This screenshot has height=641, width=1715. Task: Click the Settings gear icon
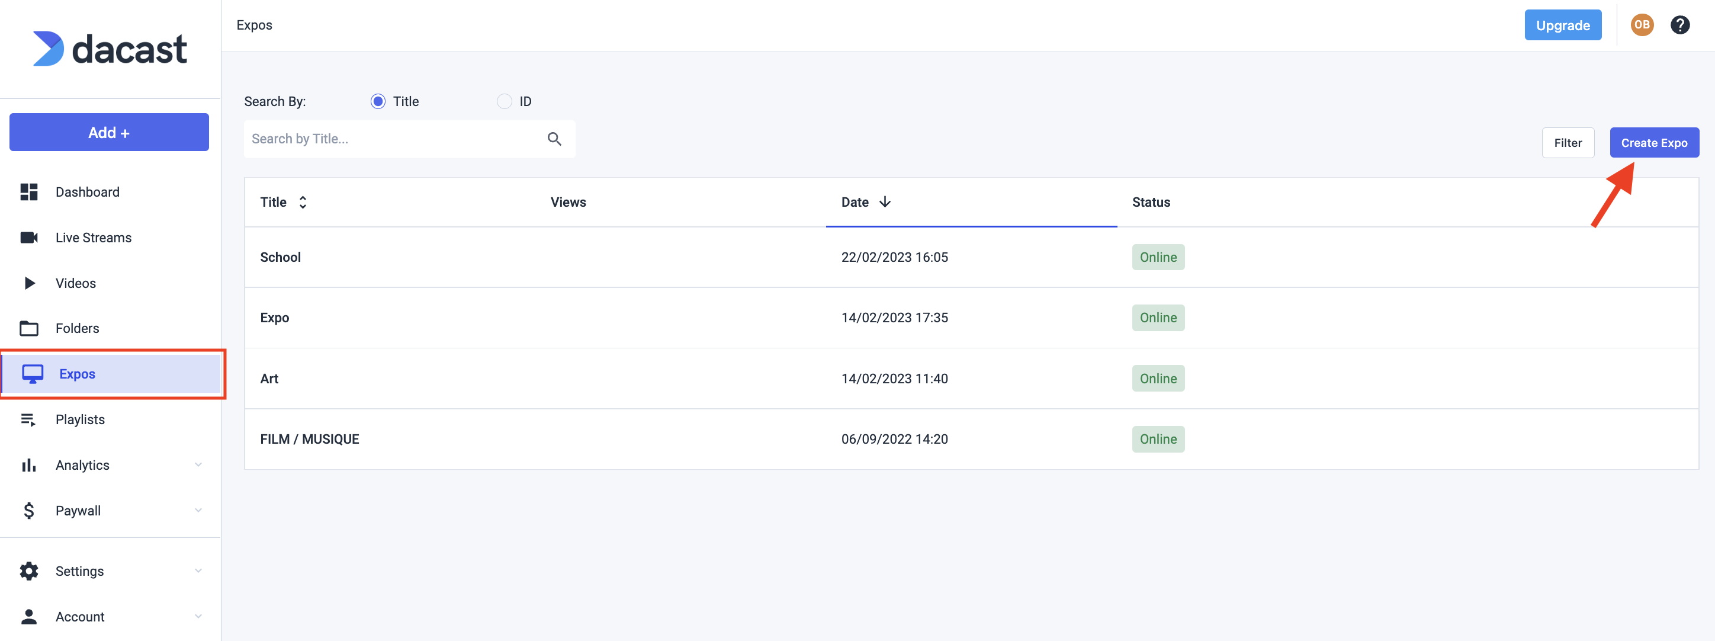tap(28, 571)
